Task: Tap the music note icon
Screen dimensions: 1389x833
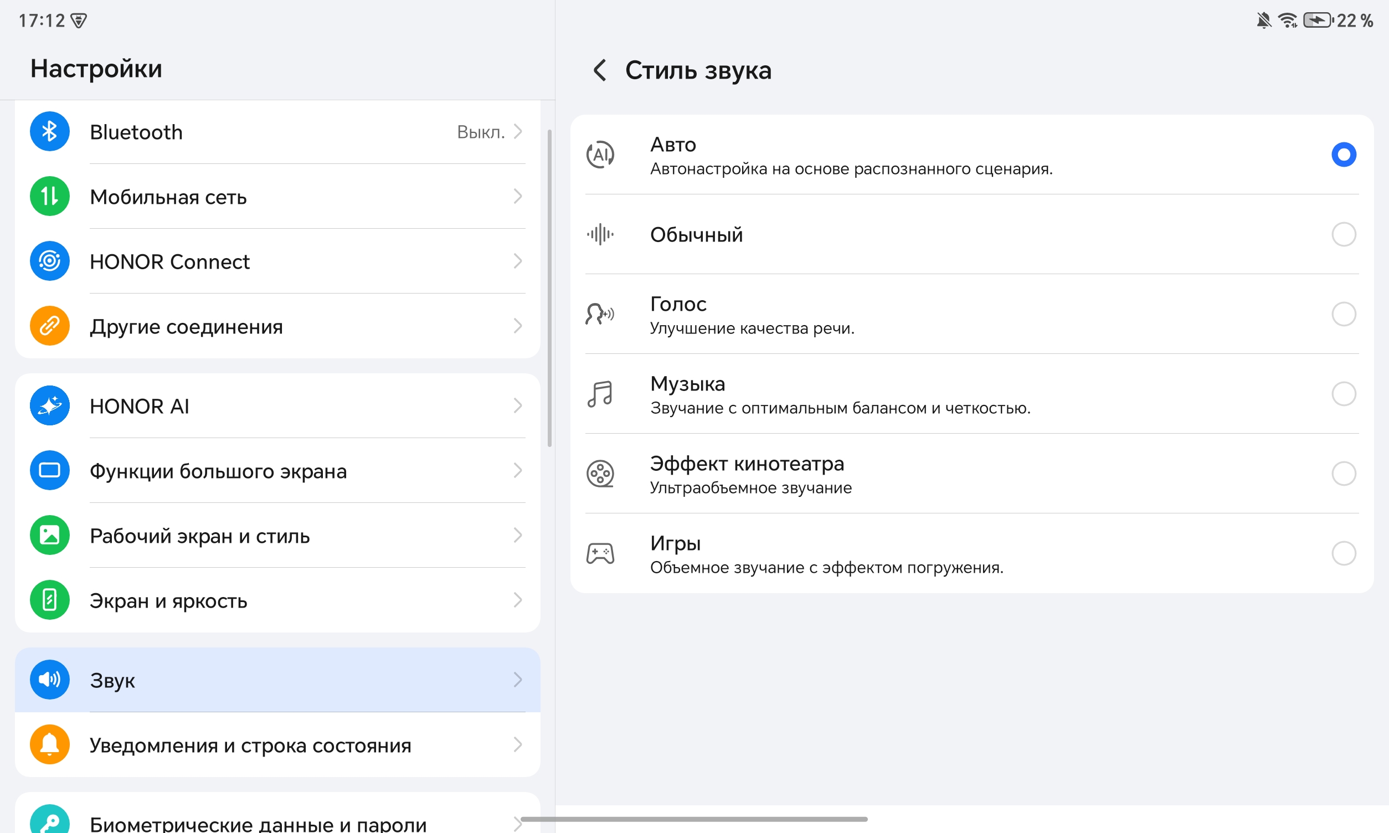Action: click(600, 394)
